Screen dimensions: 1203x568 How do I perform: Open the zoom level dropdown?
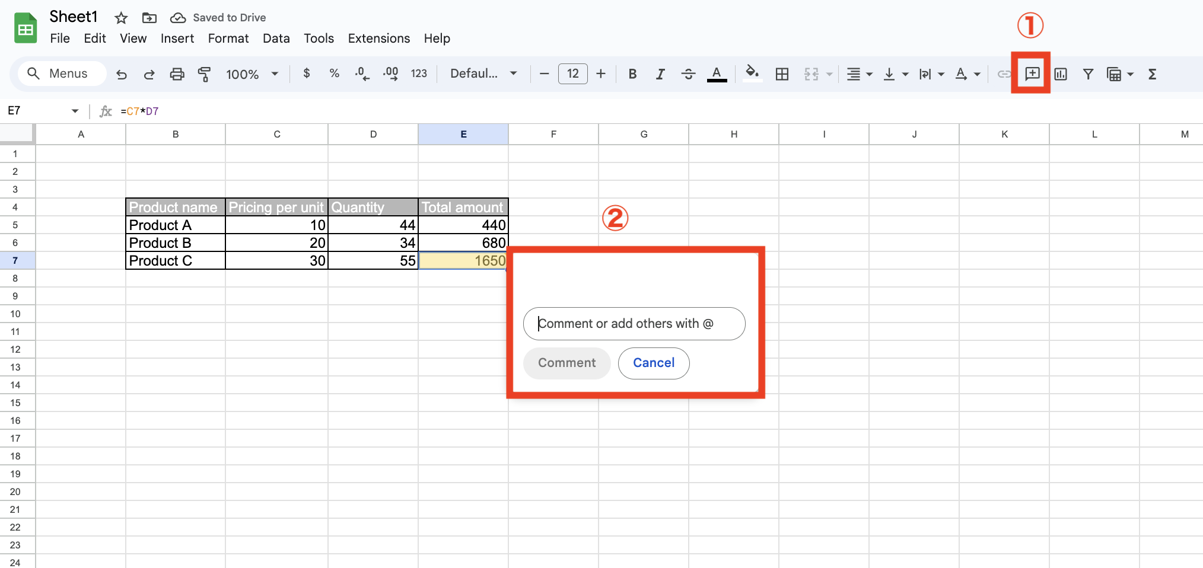click(x=252, y=74)
